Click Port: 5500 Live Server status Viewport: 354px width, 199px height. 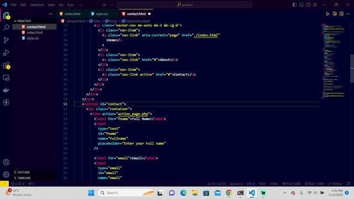point(314,184)
